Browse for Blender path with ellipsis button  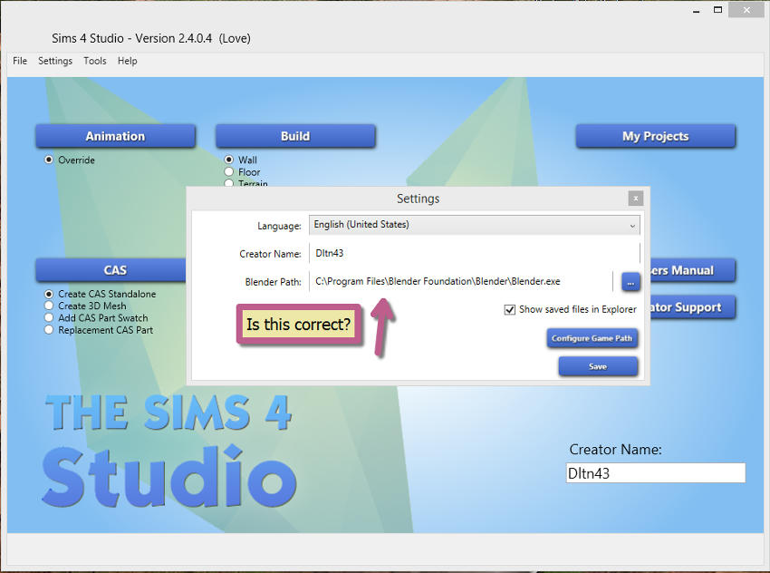tap(630, 282)
